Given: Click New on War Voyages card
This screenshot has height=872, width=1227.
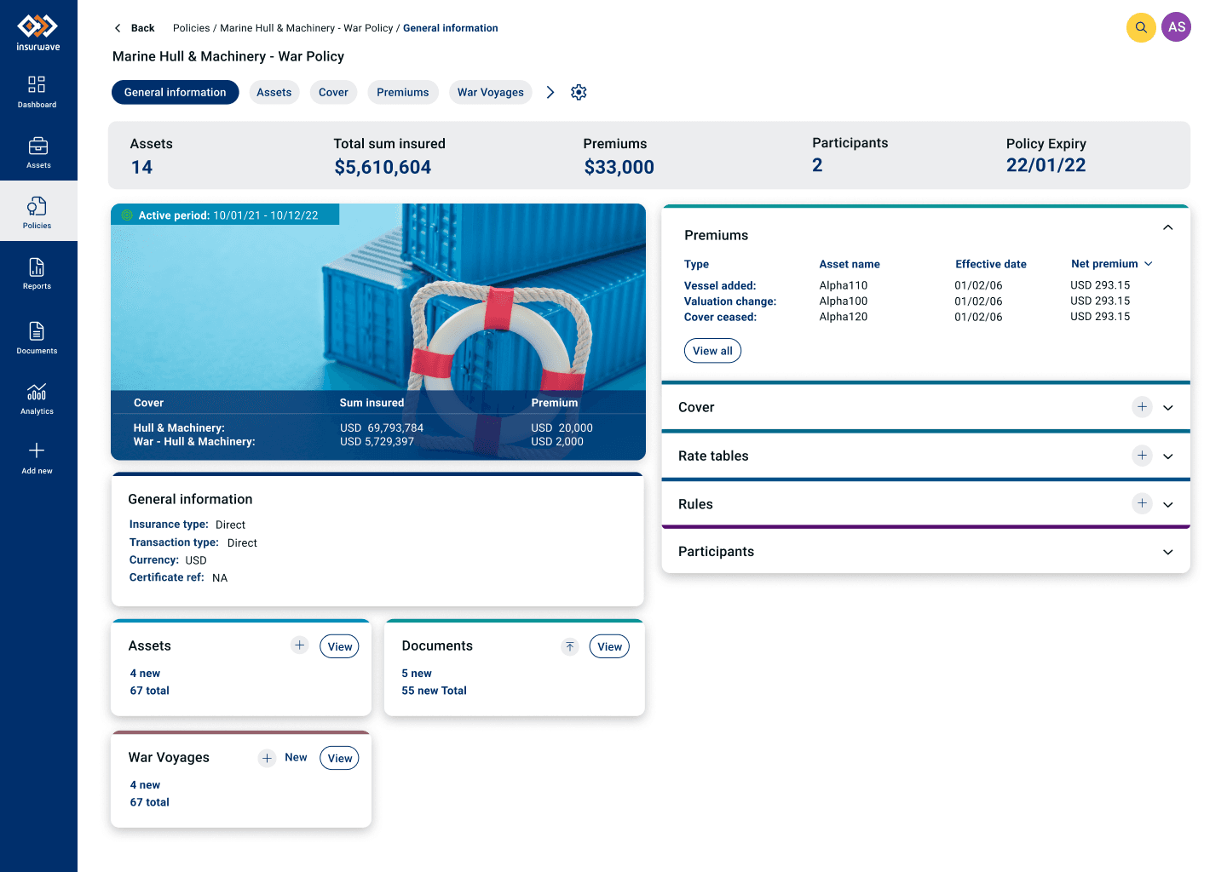Looking at the screenshot, I should (x=296, y=757).
